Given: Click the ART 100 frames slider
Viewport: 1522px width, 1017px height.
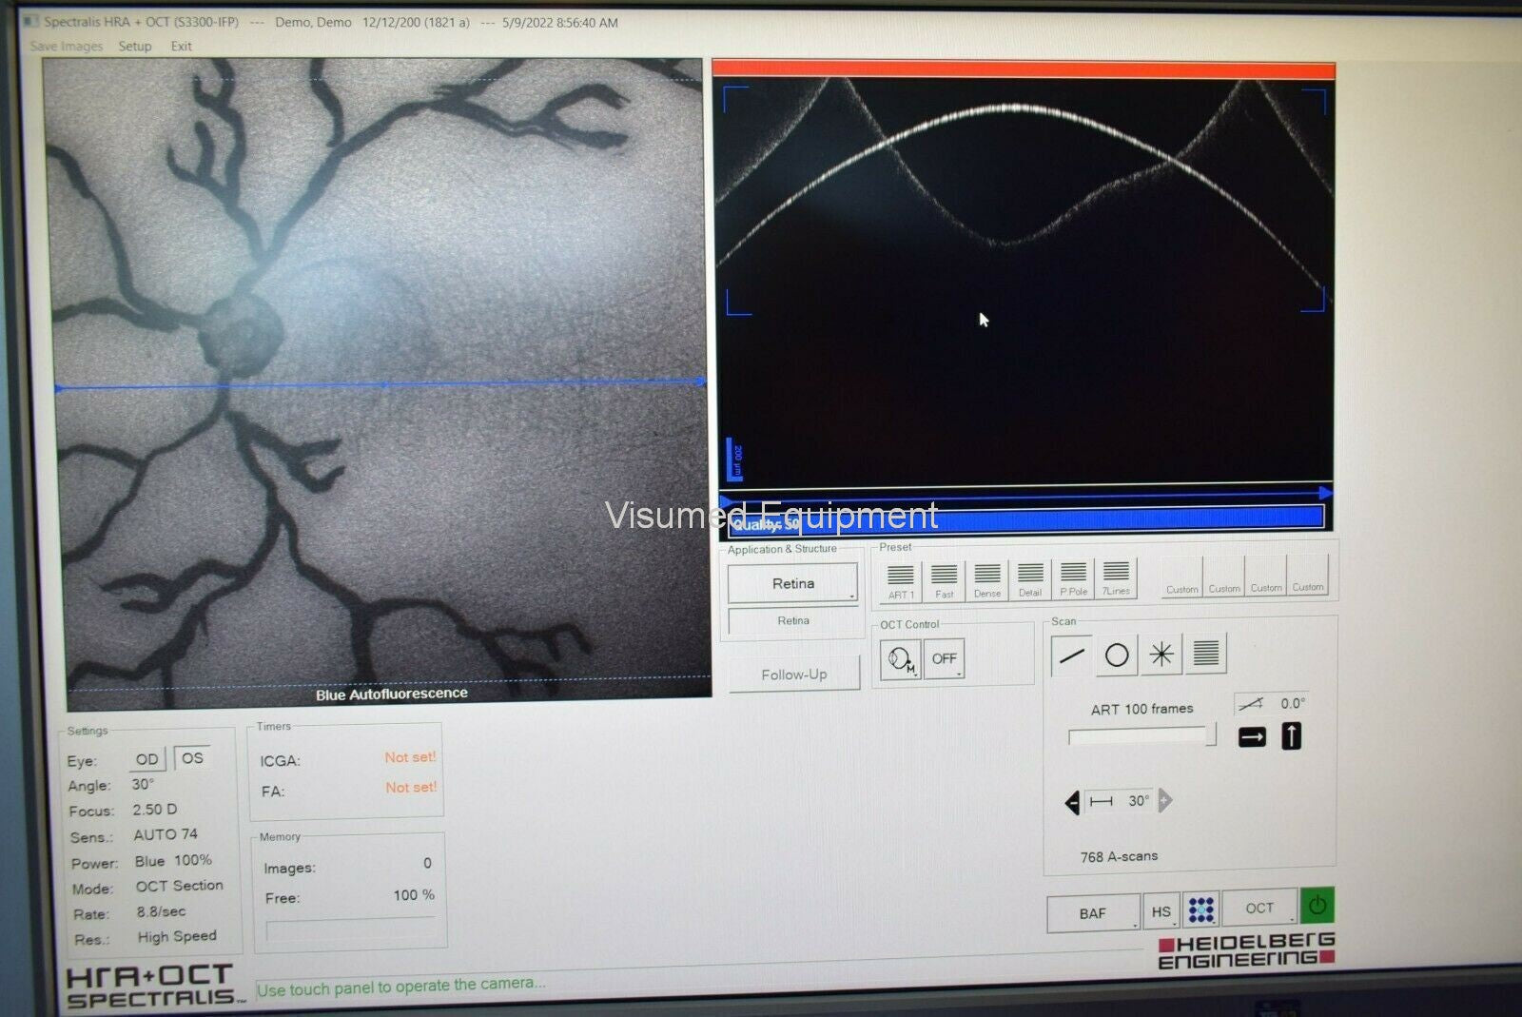Looking at the screenshot, I should pyautogui.click(x=1141, y=736).
